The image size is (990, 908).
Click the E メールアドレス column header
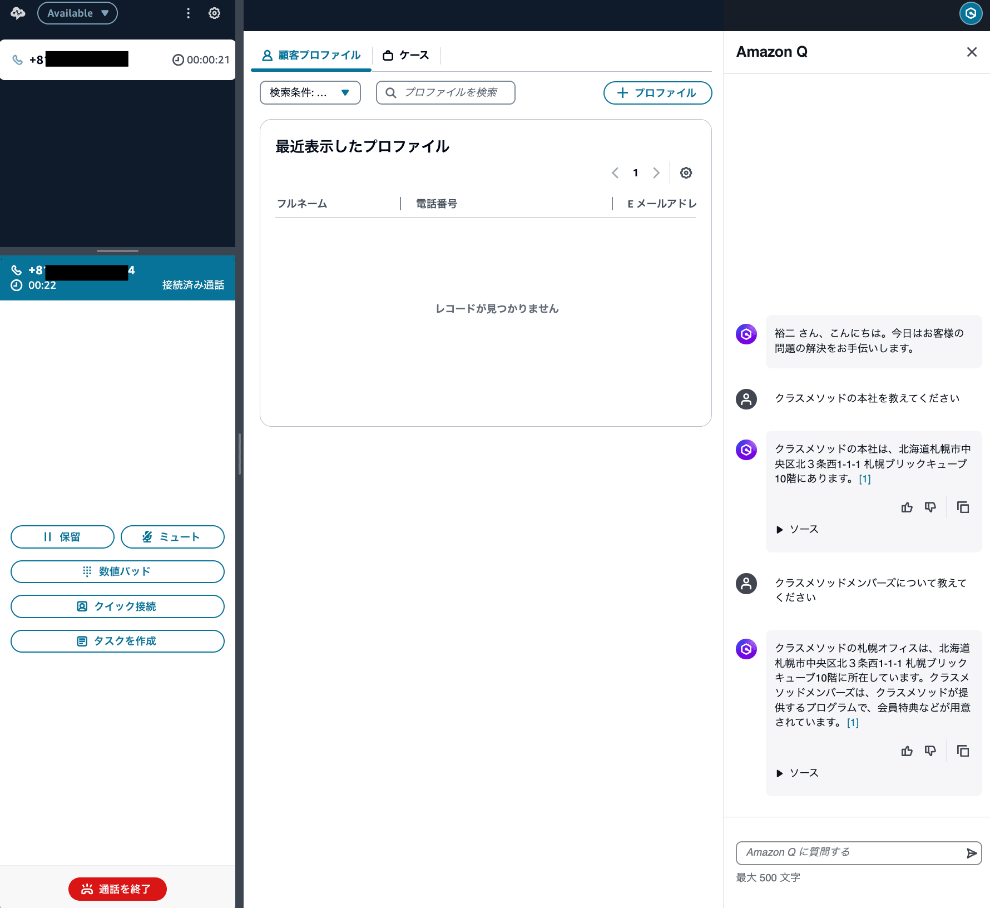click(x=662, y=204)
